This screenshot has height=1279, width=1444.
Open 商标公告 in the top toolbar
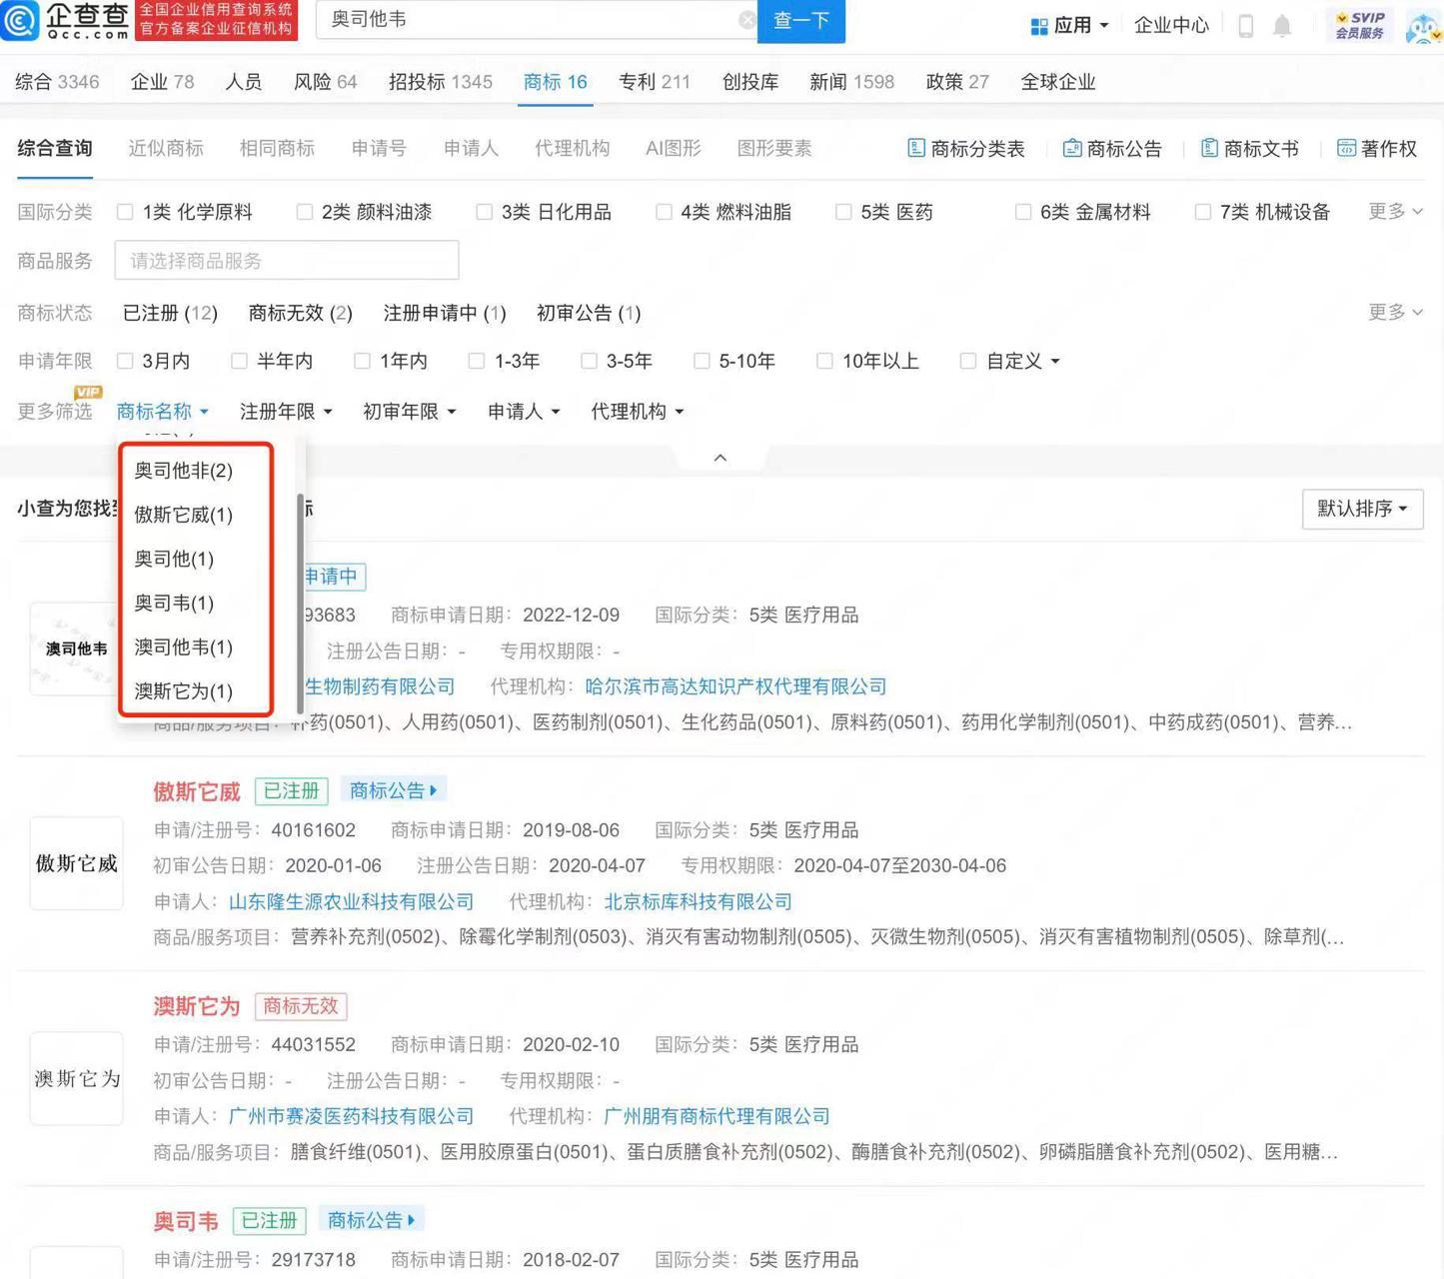coord(1112,149)
